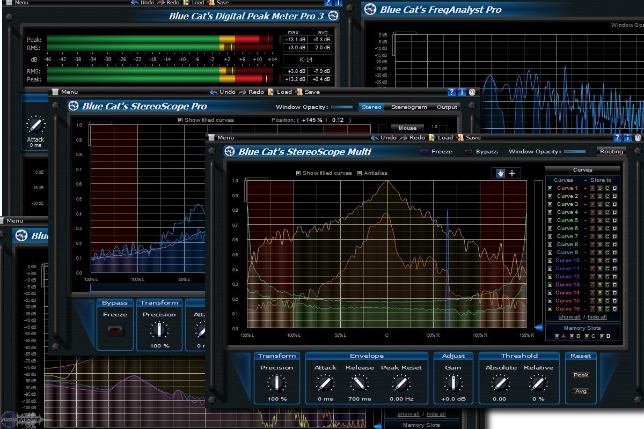Click the Gain knob in Adjust section
The image size is (644, 429).
coord(453,383)
